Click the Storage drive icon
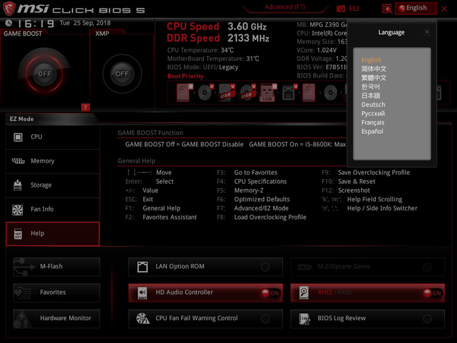The height and width of the screenshot is (343, 457). pos(18,185)
